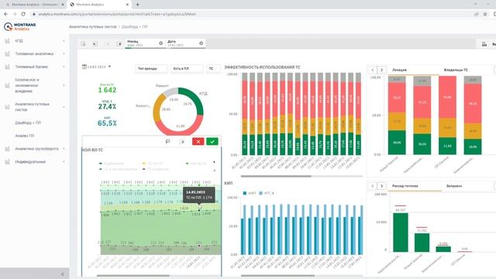The image size is (496, 279).
Task: Open Есть в ПЛ filter
Action: point(187,69)
